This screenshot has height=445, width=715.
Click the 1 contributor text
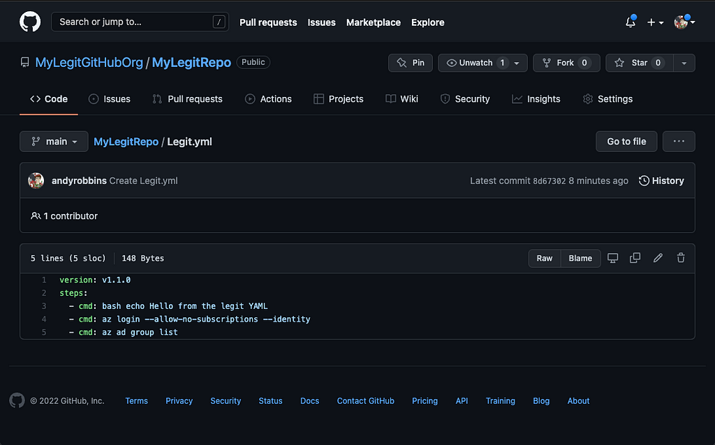click(x=64, y=216)
